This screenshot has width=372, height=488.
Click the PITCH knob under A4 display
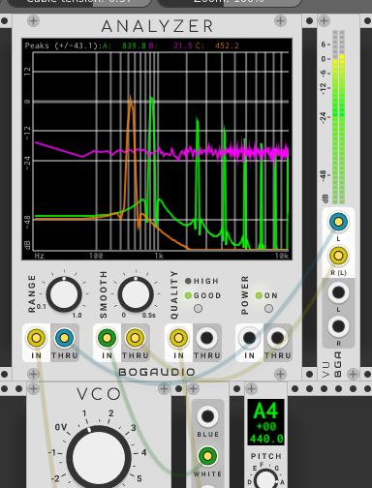tap(266, 479)
